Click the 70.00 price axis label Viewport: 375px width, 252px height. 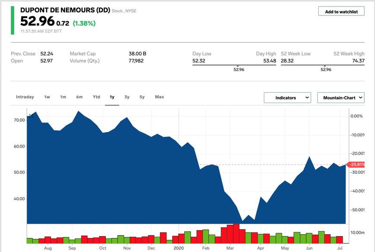coord(19,120)
